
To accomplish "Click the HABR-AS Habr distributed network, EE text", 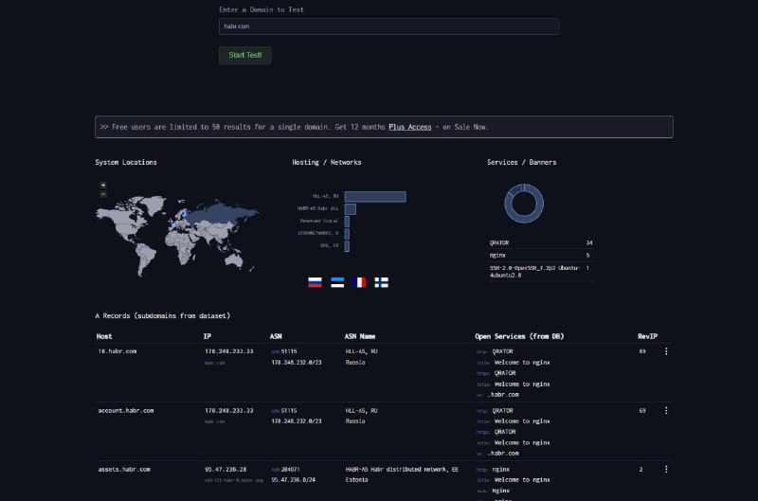I will click(402, 469).
